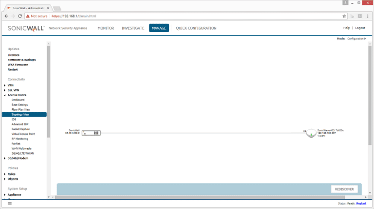Open Base Settings page
The height and width of the screenshot is (209, 374).
coord(19,104)
